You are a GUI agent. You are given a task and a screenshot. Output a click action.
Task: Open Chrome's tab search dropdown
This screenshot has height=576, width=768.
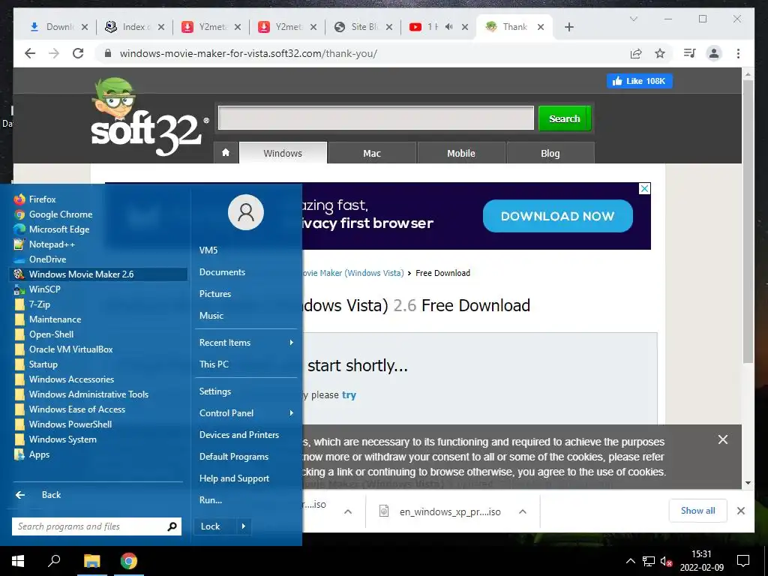[633, 19]
